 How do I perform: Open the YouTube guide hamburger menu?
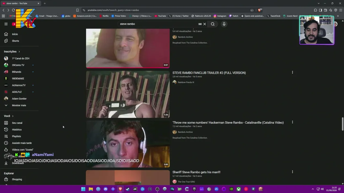tap(6, 24)
